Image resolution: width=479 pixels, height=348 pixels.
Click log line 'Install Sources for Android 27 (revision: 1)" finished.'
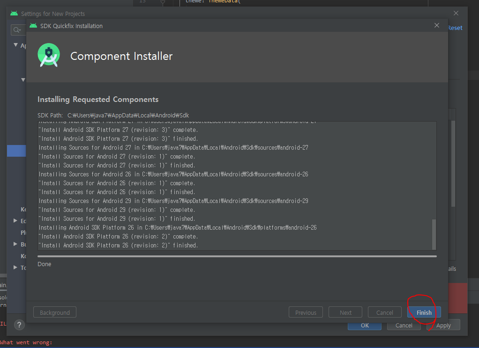click(x=117, y=165)
